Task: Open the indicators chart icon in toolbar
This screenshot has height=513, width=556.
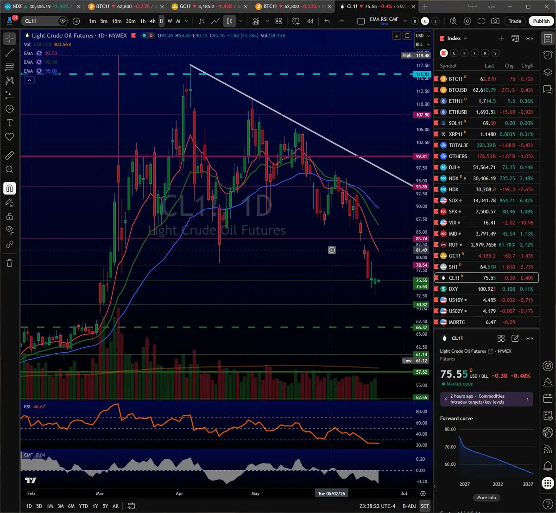Action: [256, 21]
